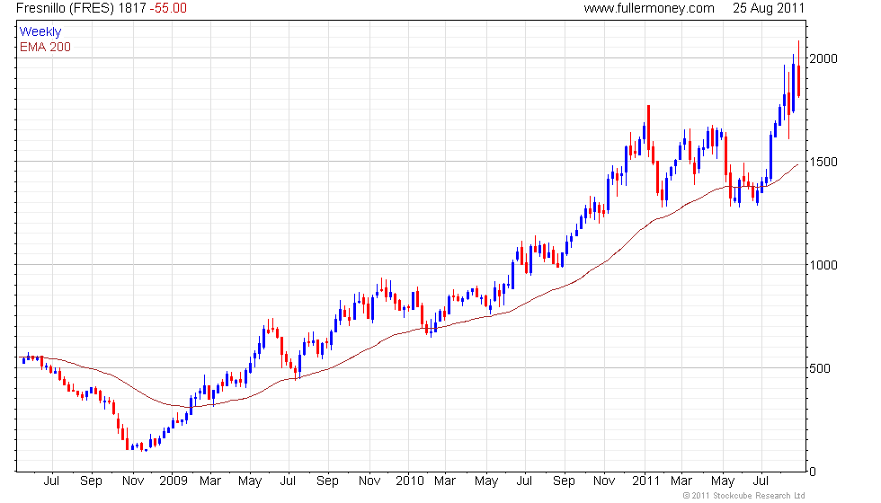Click the '-55.00' price change value
The width and height of the screenshot is (881, 503).
click(168, 8)
